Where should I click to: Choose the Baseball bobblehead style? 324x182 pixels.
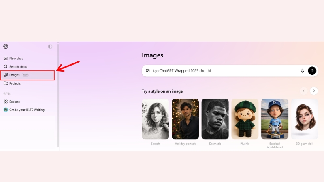(275, 119)
